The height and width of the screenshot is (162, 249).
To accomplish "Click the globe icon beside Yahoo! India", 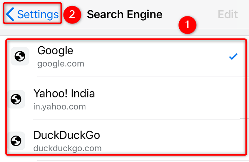I will point(16,99).
